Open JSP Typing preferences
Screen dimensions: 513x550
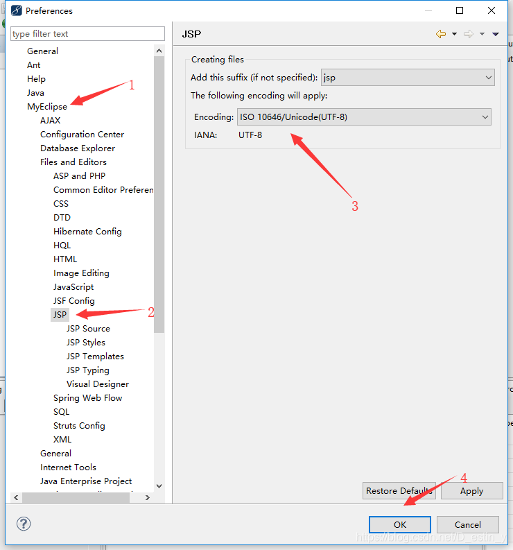[x=87, y=370]
